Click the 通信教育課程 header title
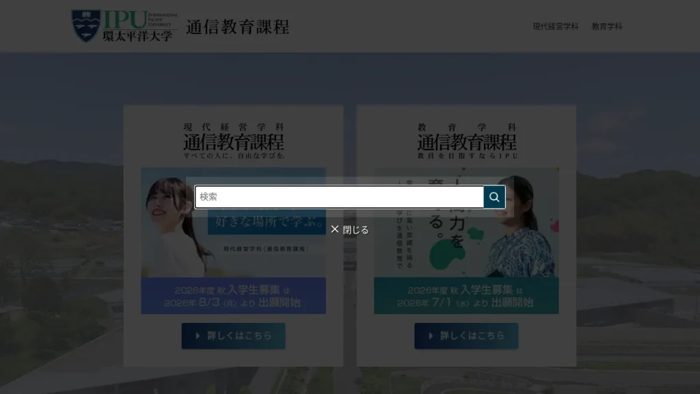 coord(237,27)
